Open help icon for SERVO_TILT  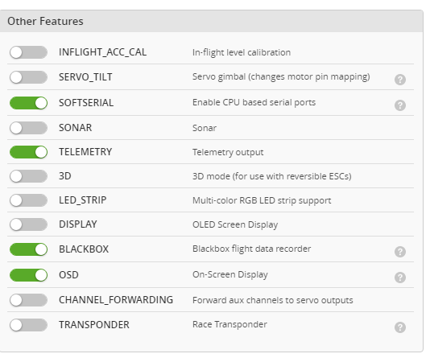point(400,80)
